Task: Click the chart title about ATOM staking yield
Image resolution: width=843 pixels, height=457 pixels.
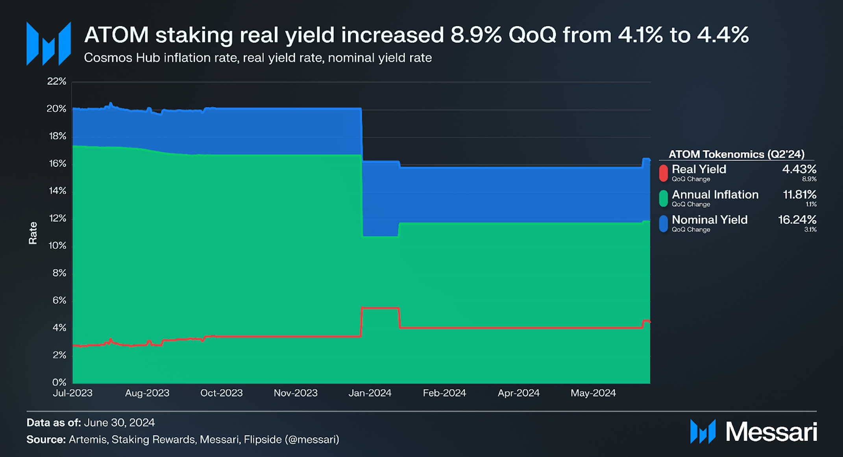Action: click(416, 35)
